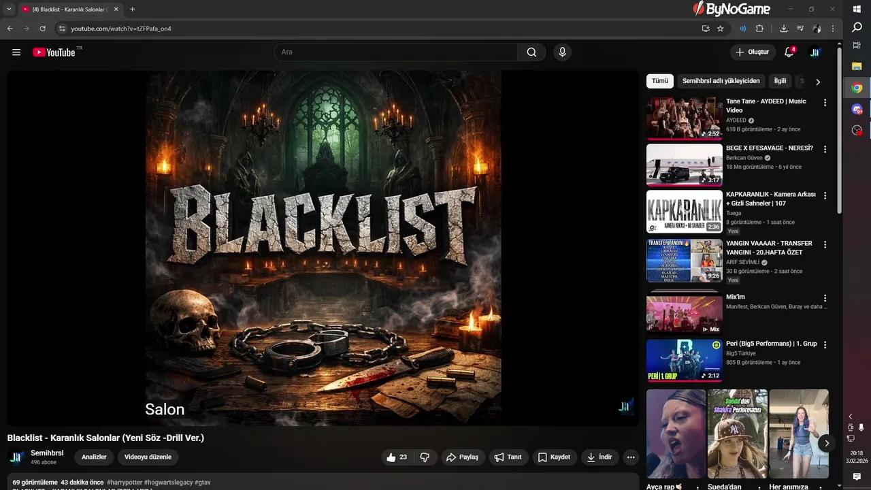Click the Blacklist video player

pos(323,248)
